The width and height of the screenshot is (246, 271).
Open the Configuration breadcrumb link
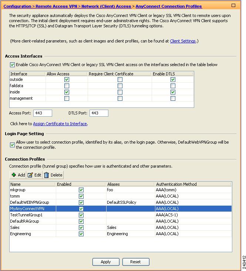17,6
